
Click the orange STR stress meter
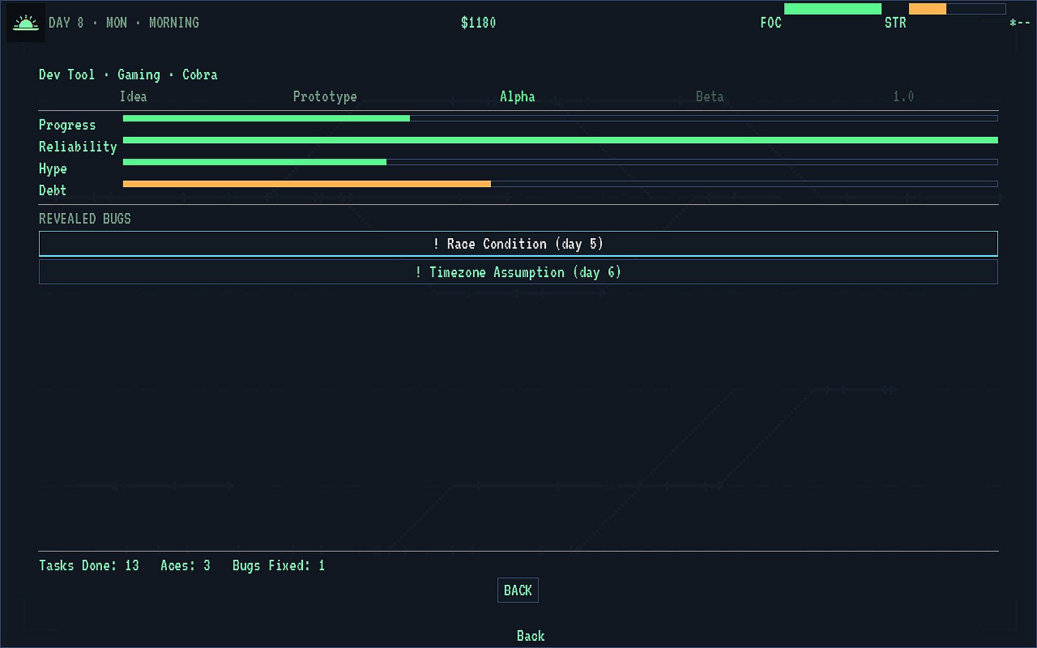point(957,9)
